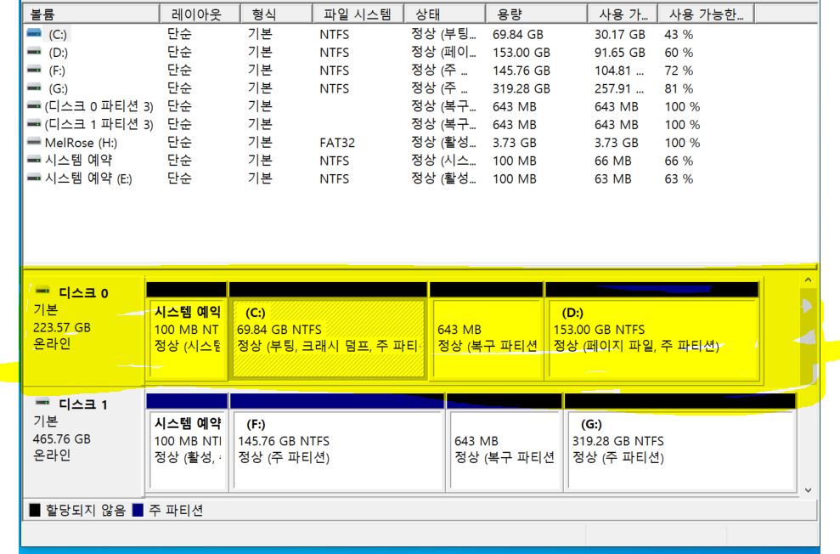Select the (G:) volume icon in list
This screenshot has width=840, height=554.
coord(34,88)
